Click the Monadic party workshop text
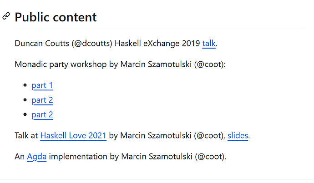This screenshot has width=314, height=183. 61,64
